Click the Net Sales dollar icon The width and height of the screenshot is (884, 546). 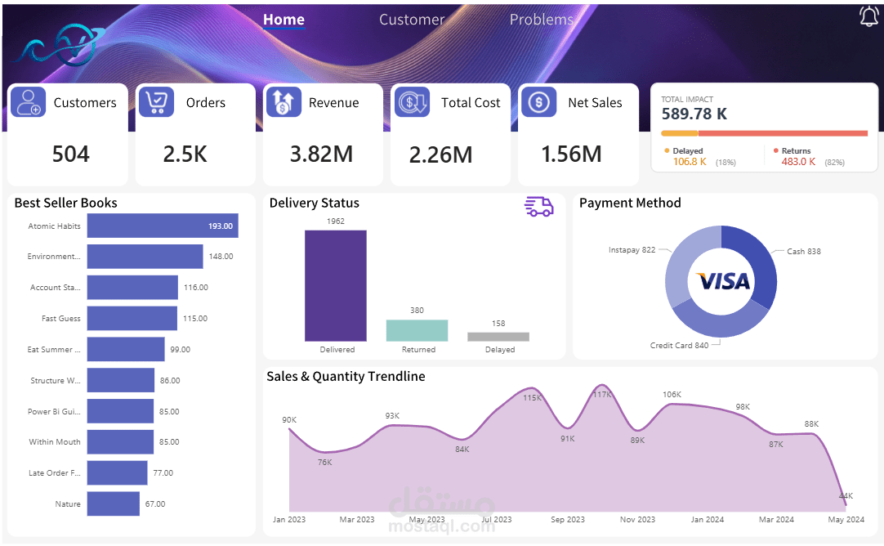click(x=539, y=102)
